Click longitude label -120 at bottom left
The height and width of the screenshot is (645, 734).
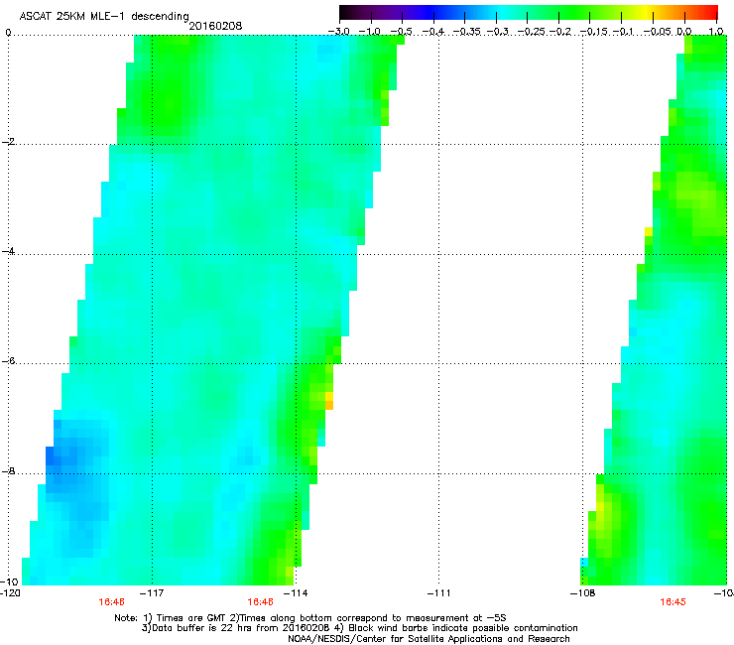[x=10, y=593]
